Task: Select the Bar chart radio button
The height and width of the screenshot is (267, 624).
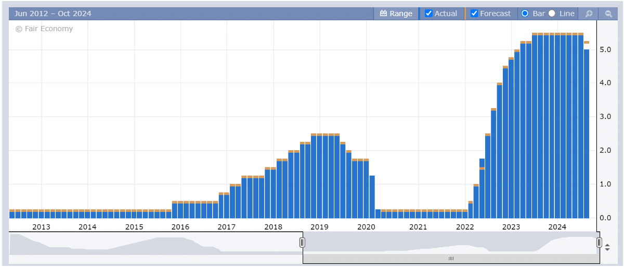Action: coord(525,14)
